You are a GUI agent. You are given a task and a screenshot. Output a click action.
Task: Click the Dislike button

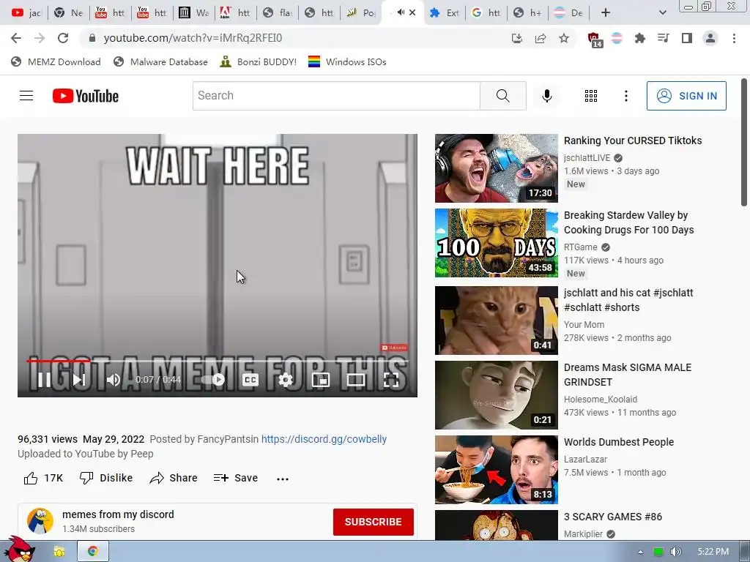coord(106,478)
